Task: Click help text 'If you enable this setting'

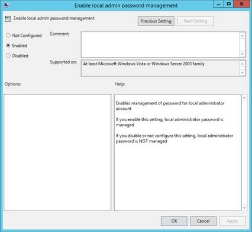Action: 140,119
